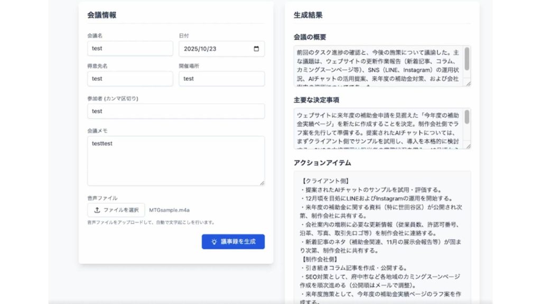Click the upload icon beside ファイルを選択
The image size is (541, 304).
coord(97,210)
